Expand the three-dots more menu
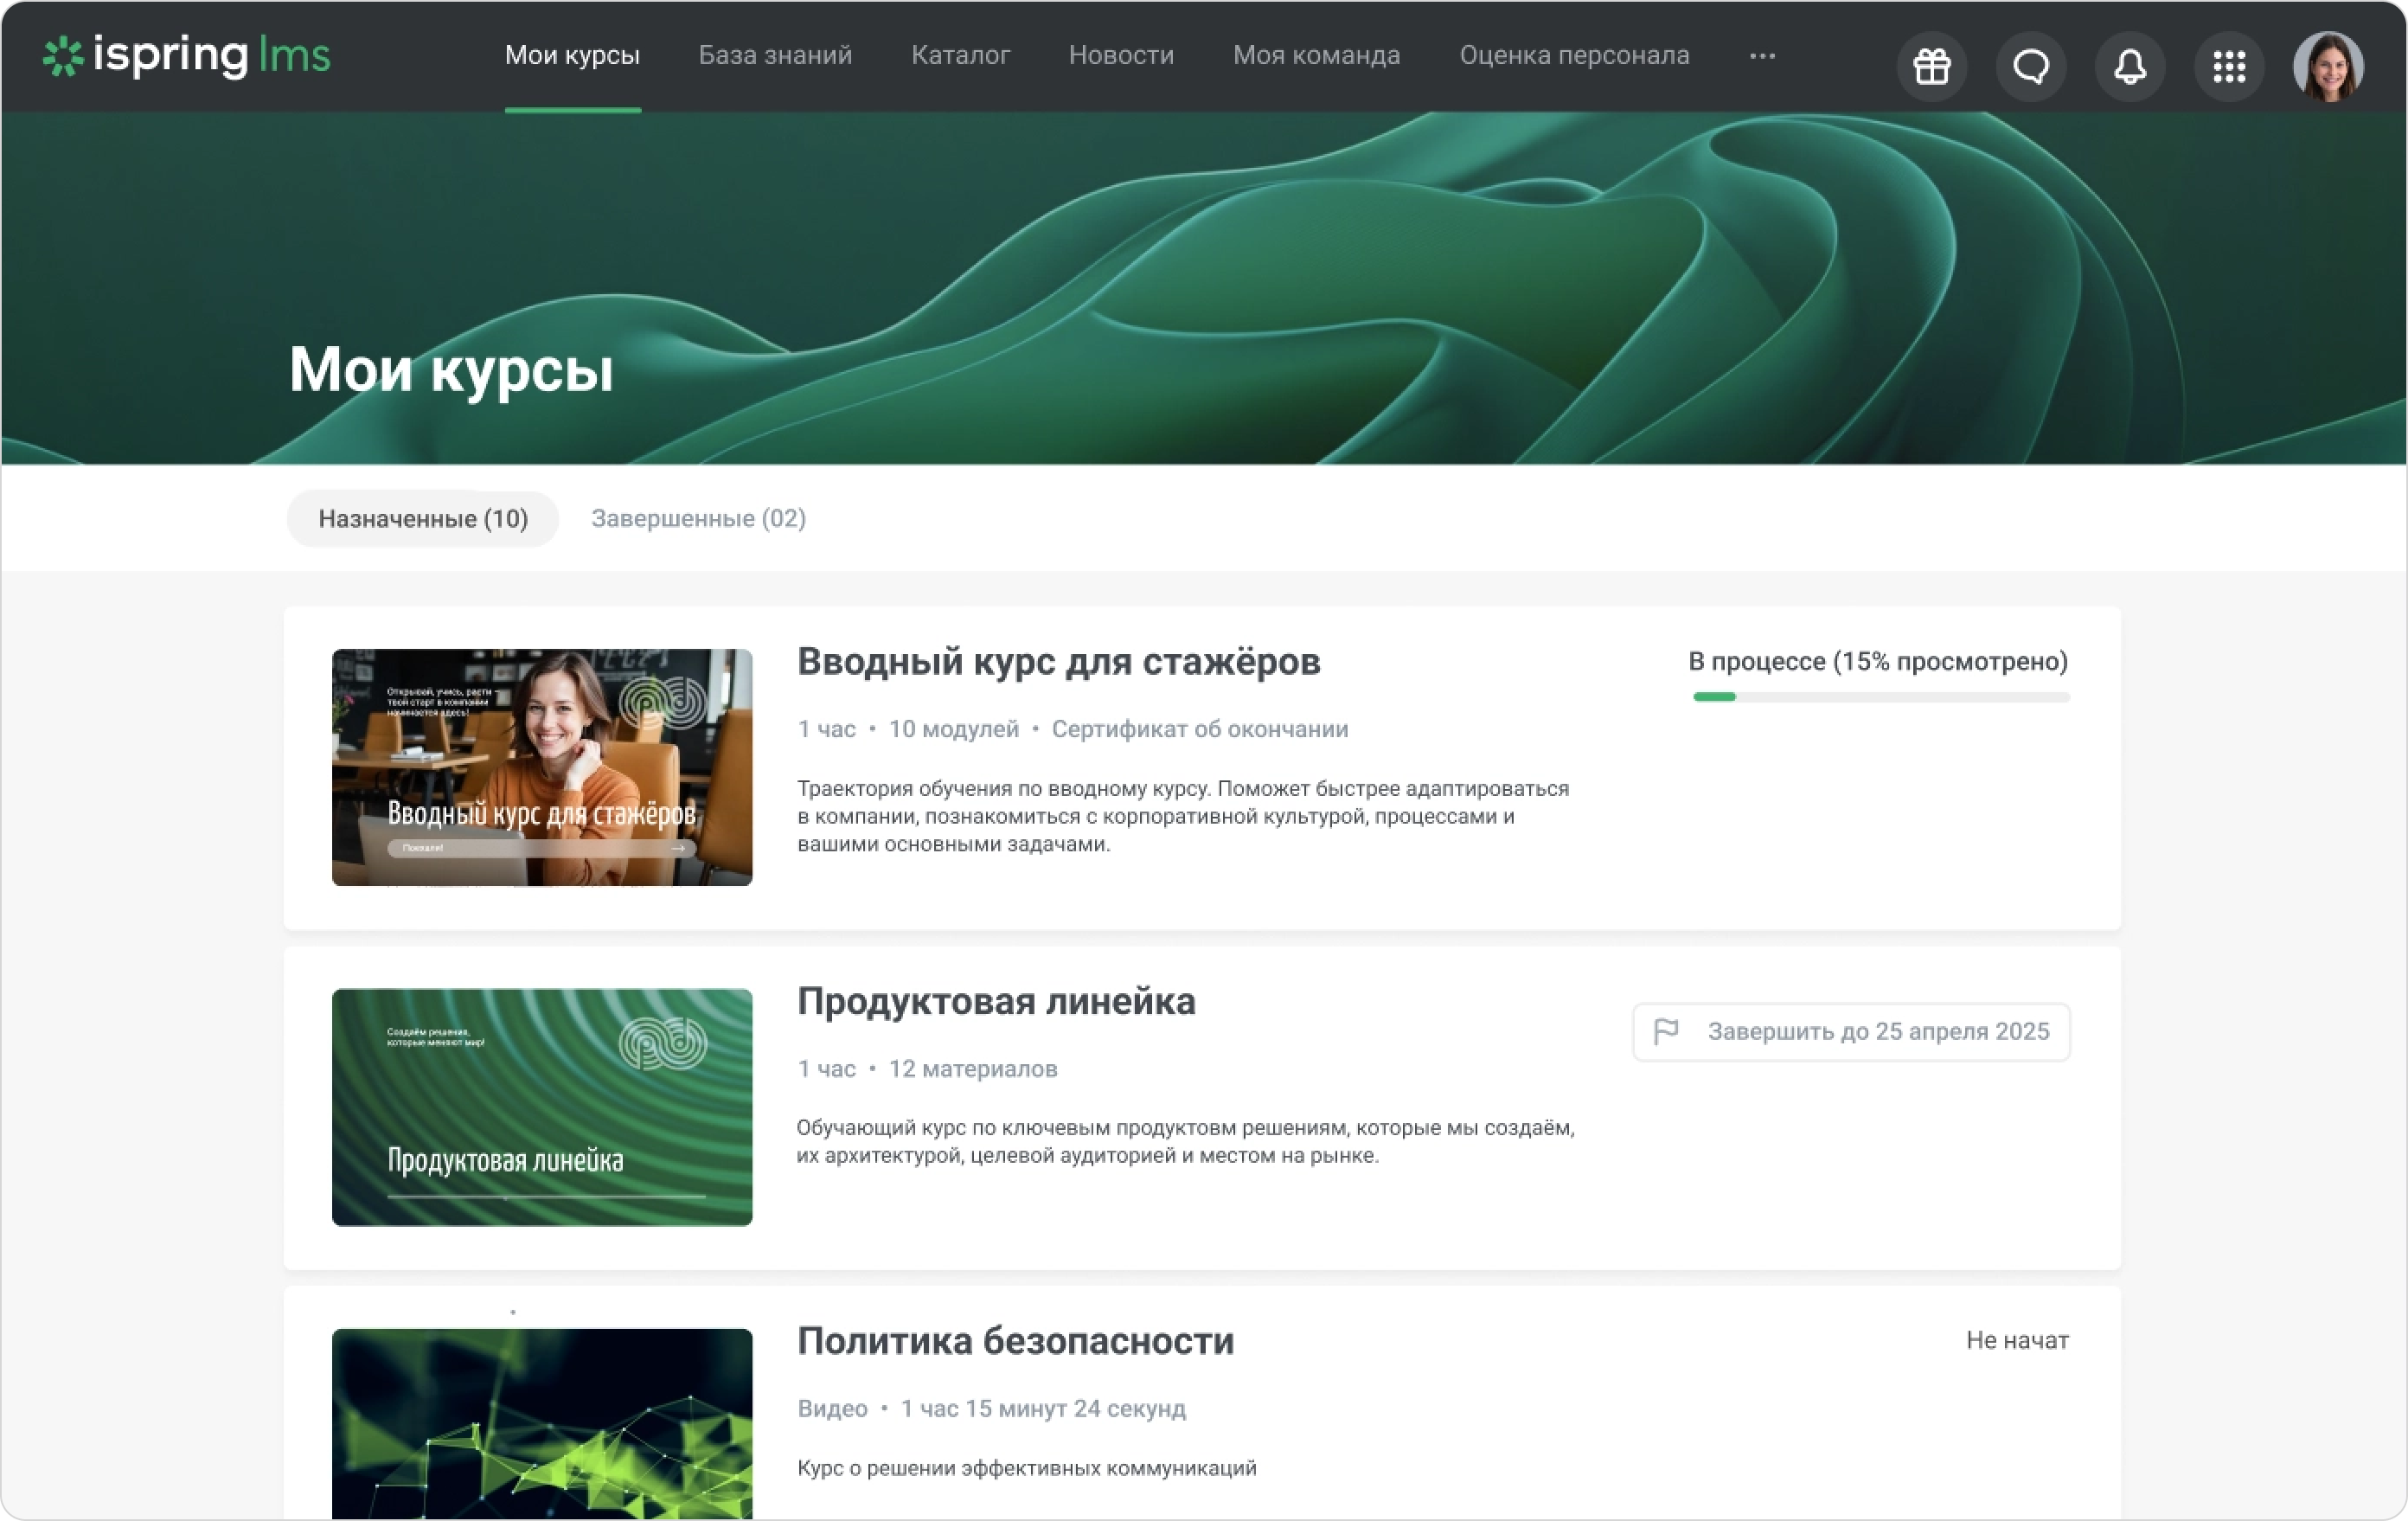Screen dimensions: 2408x1521 coord(1762,56)
